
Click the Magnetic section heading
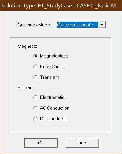click(x=27, y=46)
